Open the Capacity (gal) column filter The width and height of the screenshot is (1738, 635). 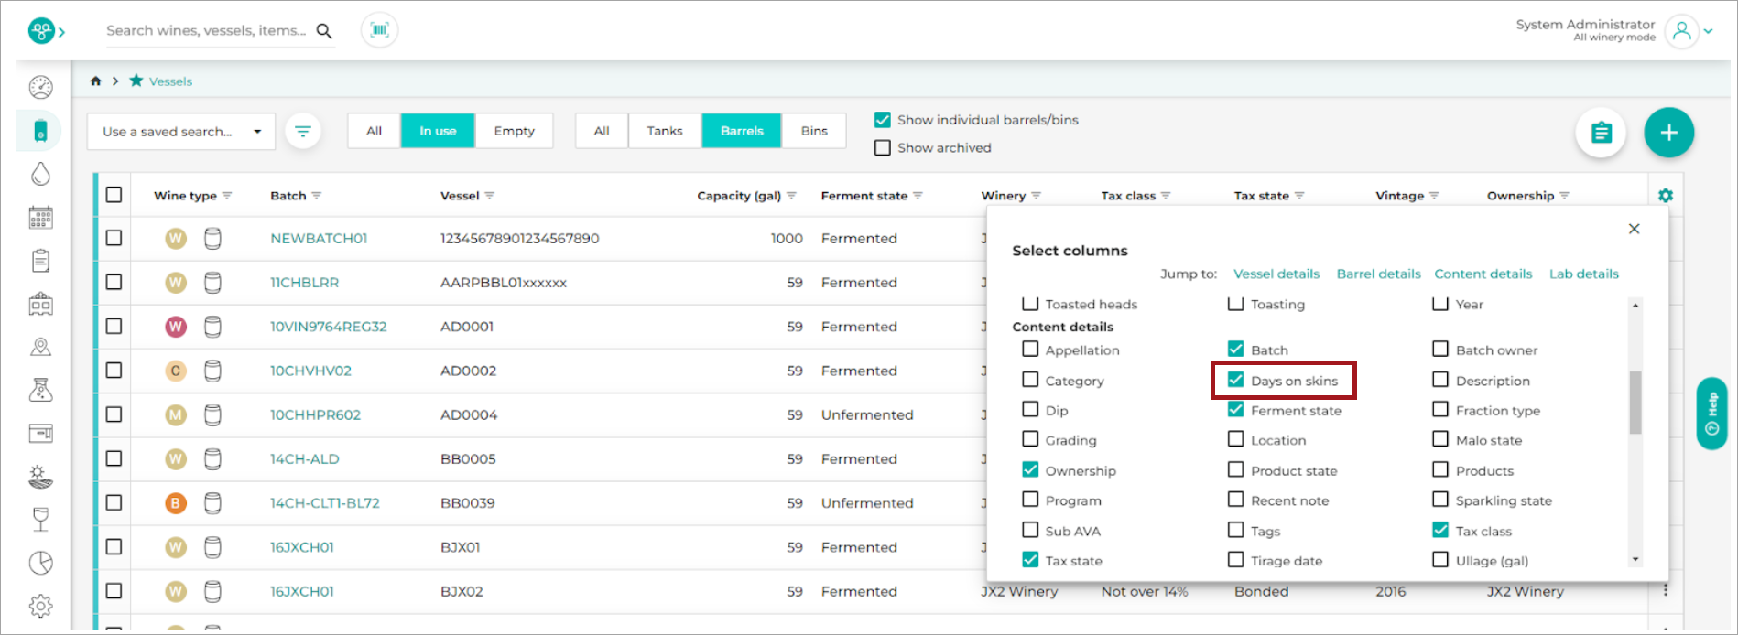pos(792,196)
